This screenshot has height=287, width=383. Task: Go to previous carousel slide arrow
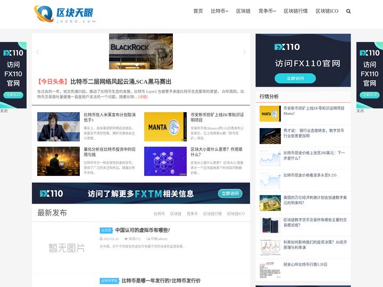(37, 52)
